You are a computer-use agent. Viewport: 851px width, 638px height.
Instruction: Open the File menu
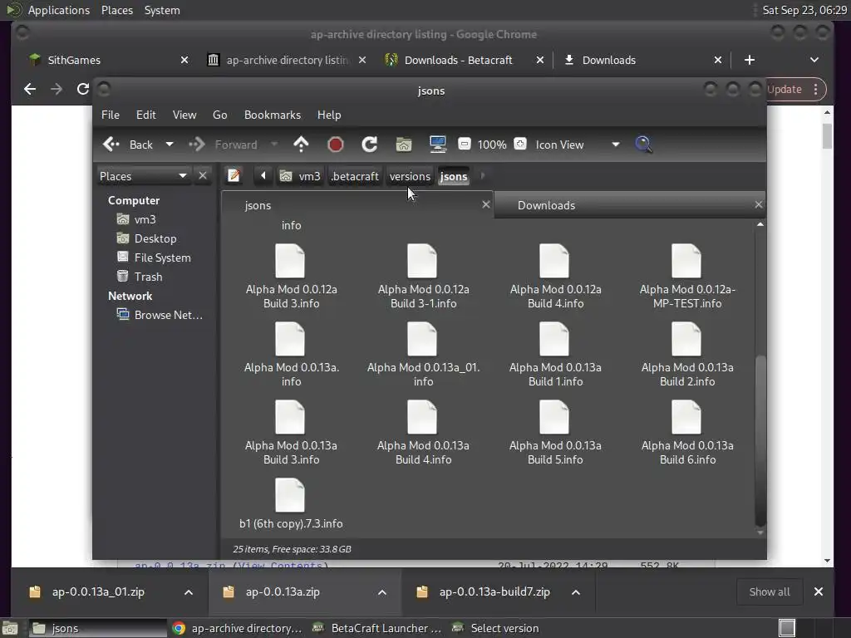click(x=111, y=115)
